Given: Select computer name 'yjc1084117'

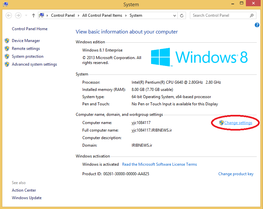Looking at the screenshot, I should (x=141, y=123).
